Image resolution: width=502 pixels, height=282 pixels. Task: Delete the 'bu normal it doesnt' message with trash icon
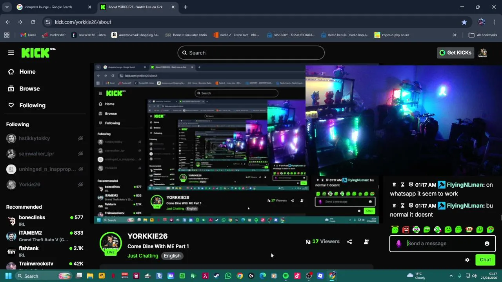pyautogui.click(x=394, y=206)
